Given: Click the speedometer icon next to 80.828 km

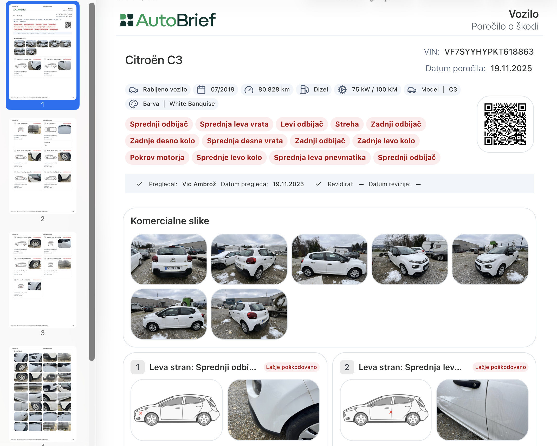Looking at the screenshot, I should 249,90.
